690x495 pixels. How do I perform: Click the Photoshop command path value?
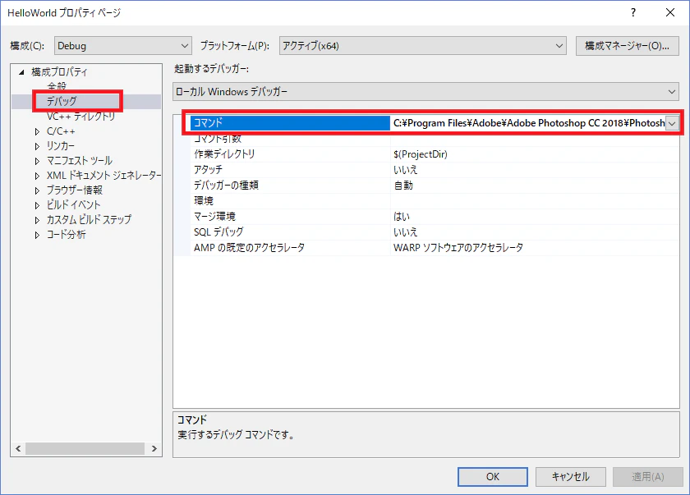[529, 123]
